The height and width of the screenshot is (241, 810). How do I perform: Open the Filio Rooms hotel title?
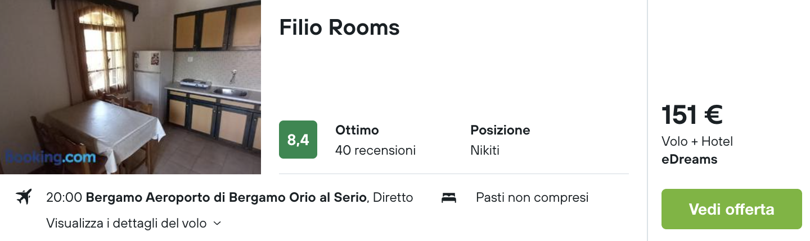(339, 27)
